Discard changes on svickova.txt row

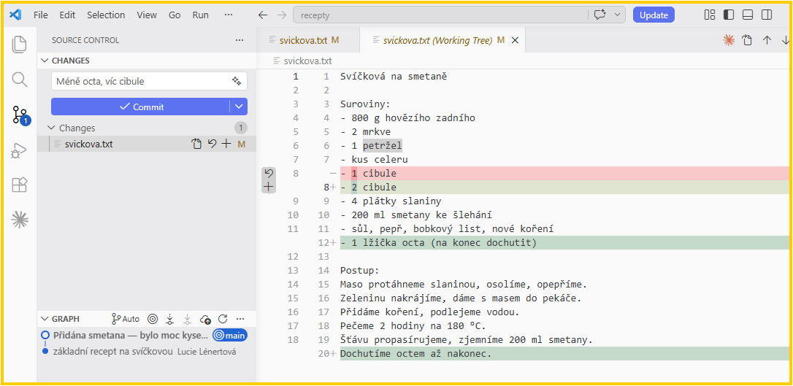point(212,144)
